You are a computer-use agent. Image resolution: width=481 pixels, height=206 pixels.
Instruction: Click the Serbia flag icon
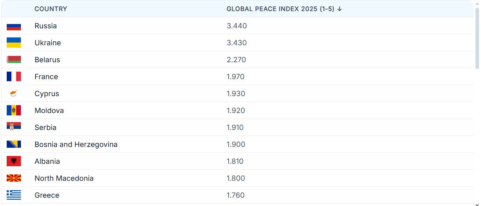pos(14,128)
